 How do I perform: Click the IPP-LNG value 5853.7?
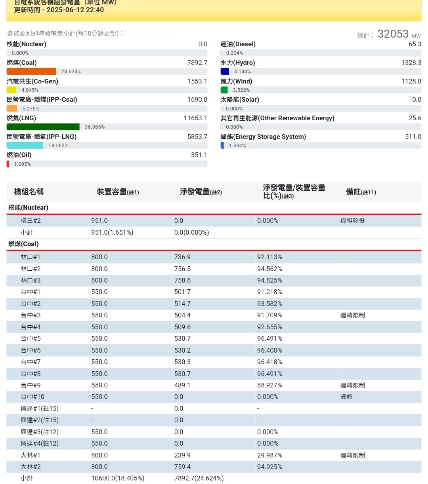[x=197, y=137]
